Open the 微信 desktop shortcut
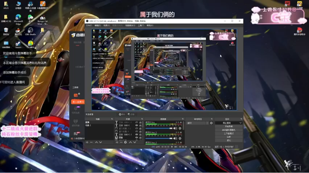 click(x=31, y=18)
